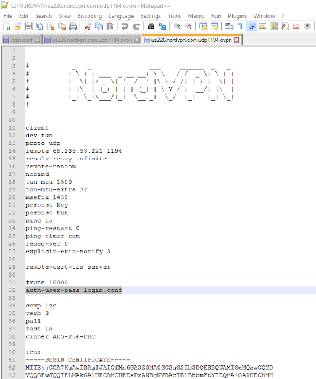
Task: Open the User Defined Language icon
Action: pos(263,26)
